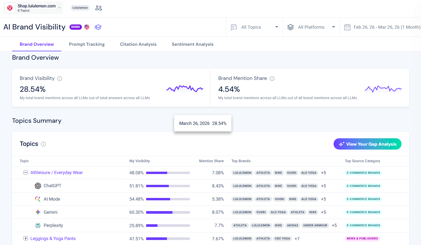This screenshot has height=245, width=421.
Task: Click the CRZ YOGA brand tag
Action: pyautogui.click(x=283, y=238)
